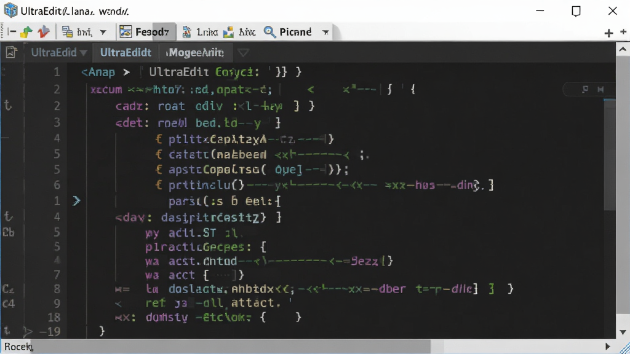Toggle the Fesod view button
This screenshot has width=630, height=354.
[x=145, y=32]
